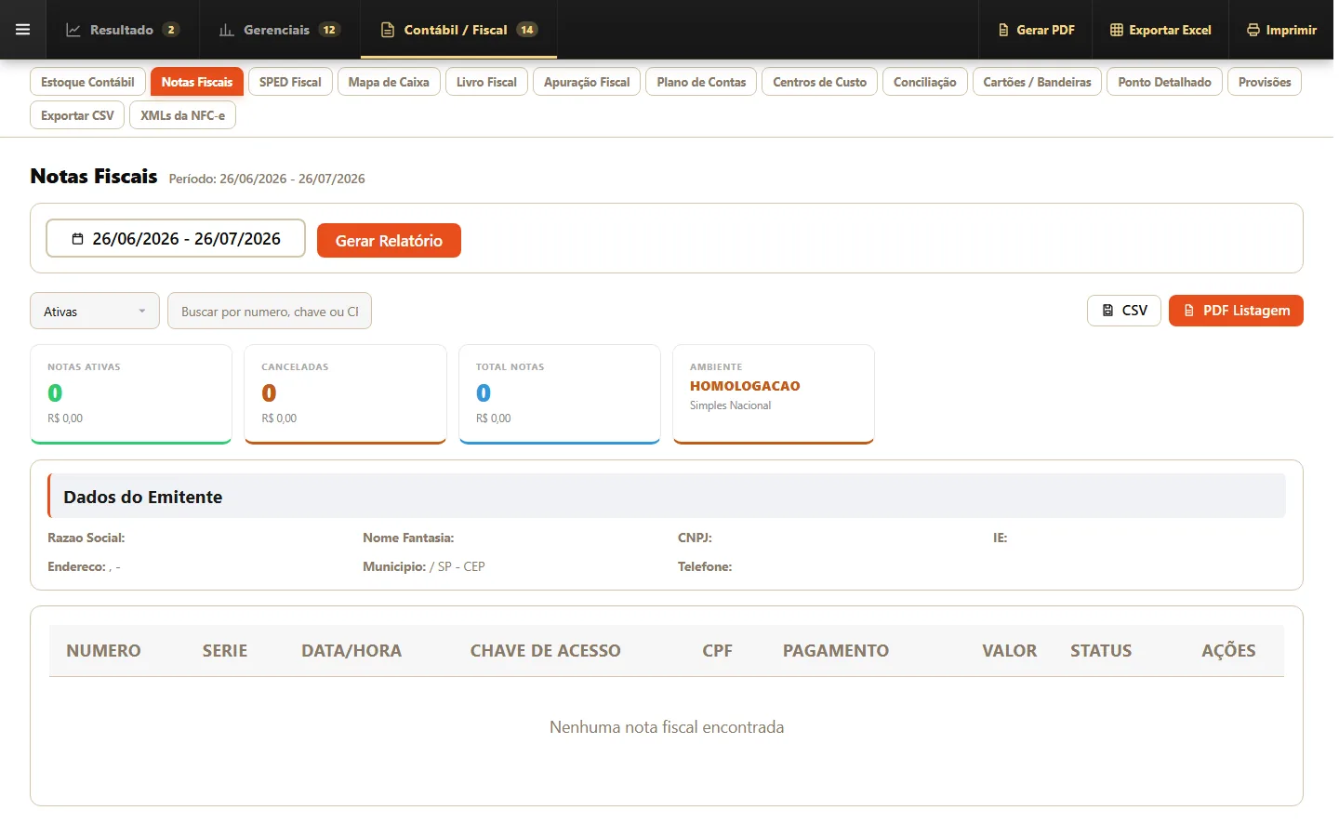Click the Exportar Excel table icon
This screenshot has width=1339, height=837.
pos(1117,30)
